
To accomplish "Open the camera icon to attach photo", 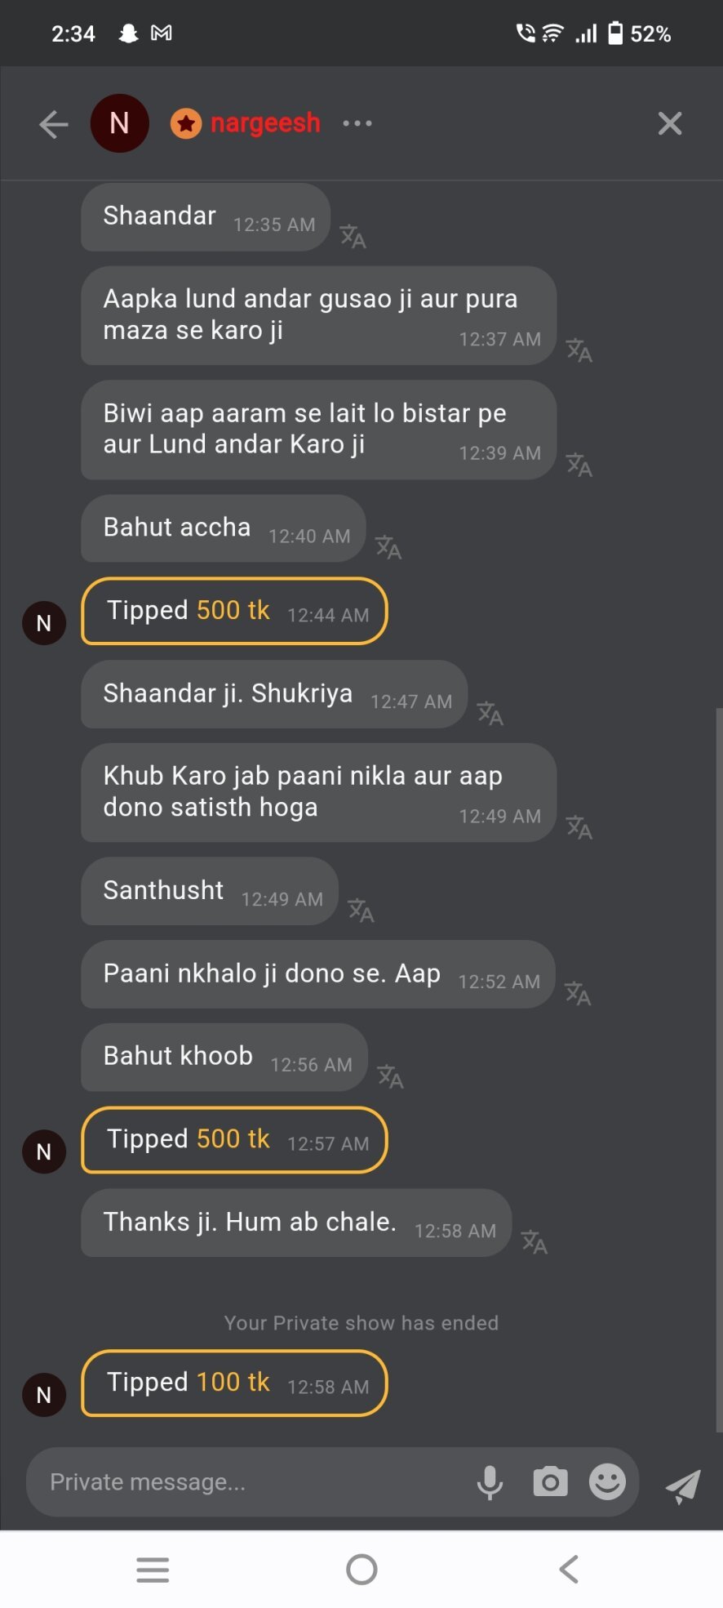I will [550, 1481].
